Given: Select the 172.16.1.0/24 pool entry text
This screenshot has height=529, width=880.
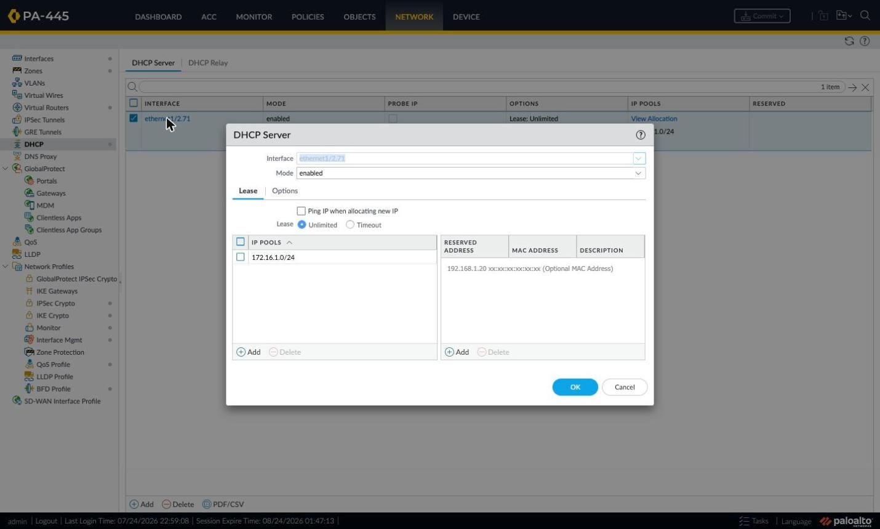Looking at the screenshot, I should click(x=273, y=257).
